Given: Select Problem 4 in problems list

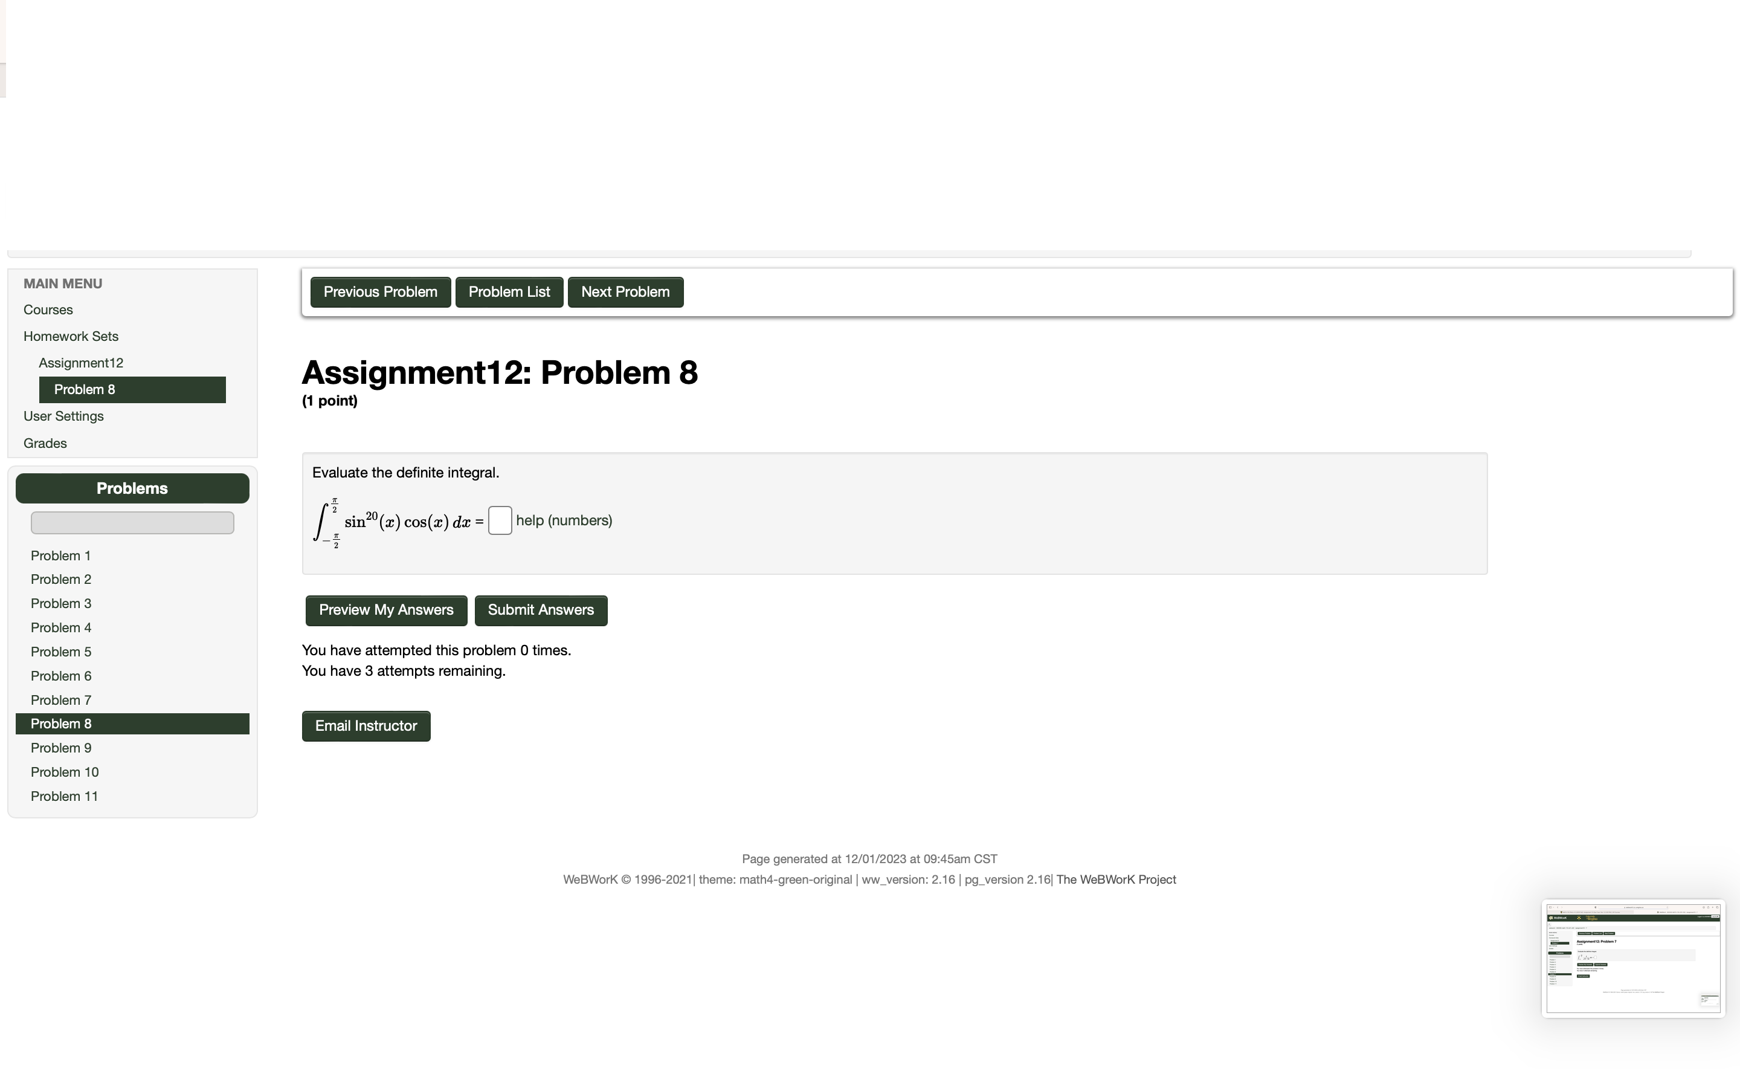Looking at the screenshot, I should click(x=60, y=627).
